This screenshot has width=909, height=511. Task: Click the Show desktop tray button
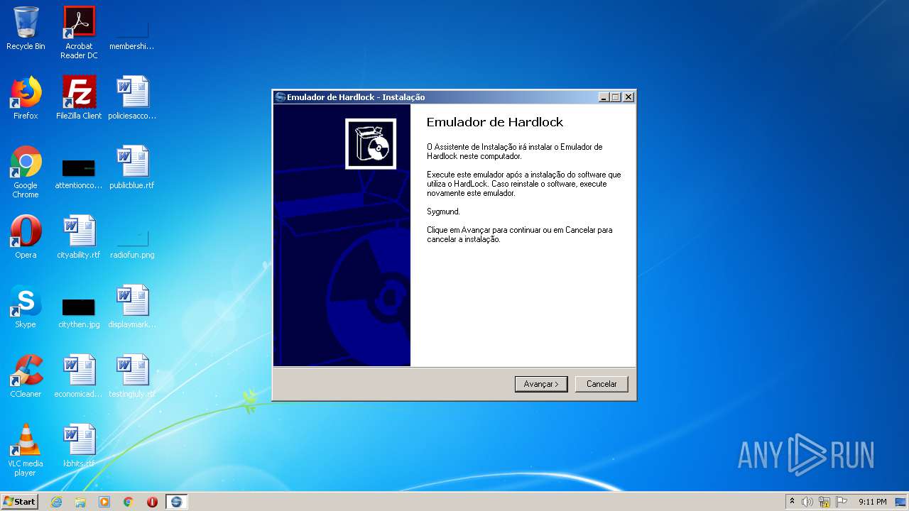[x=902, y=502]
